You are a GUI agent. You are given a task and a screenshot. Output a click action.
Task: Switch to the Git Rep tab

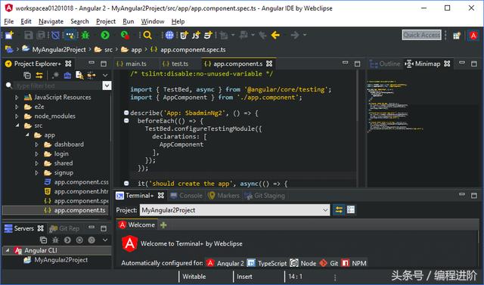pyautogui.click(x=64, y=228)
